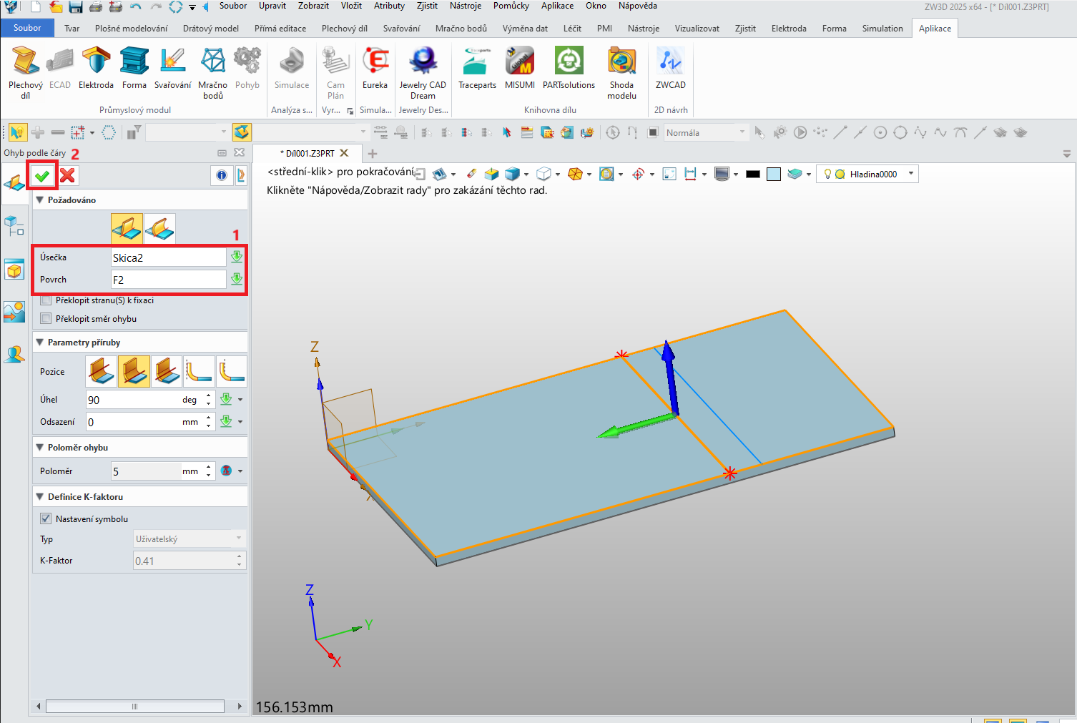Open the MISUMI parts library
The width and height of the screenshot is (1077, 723).
point(520,68)
